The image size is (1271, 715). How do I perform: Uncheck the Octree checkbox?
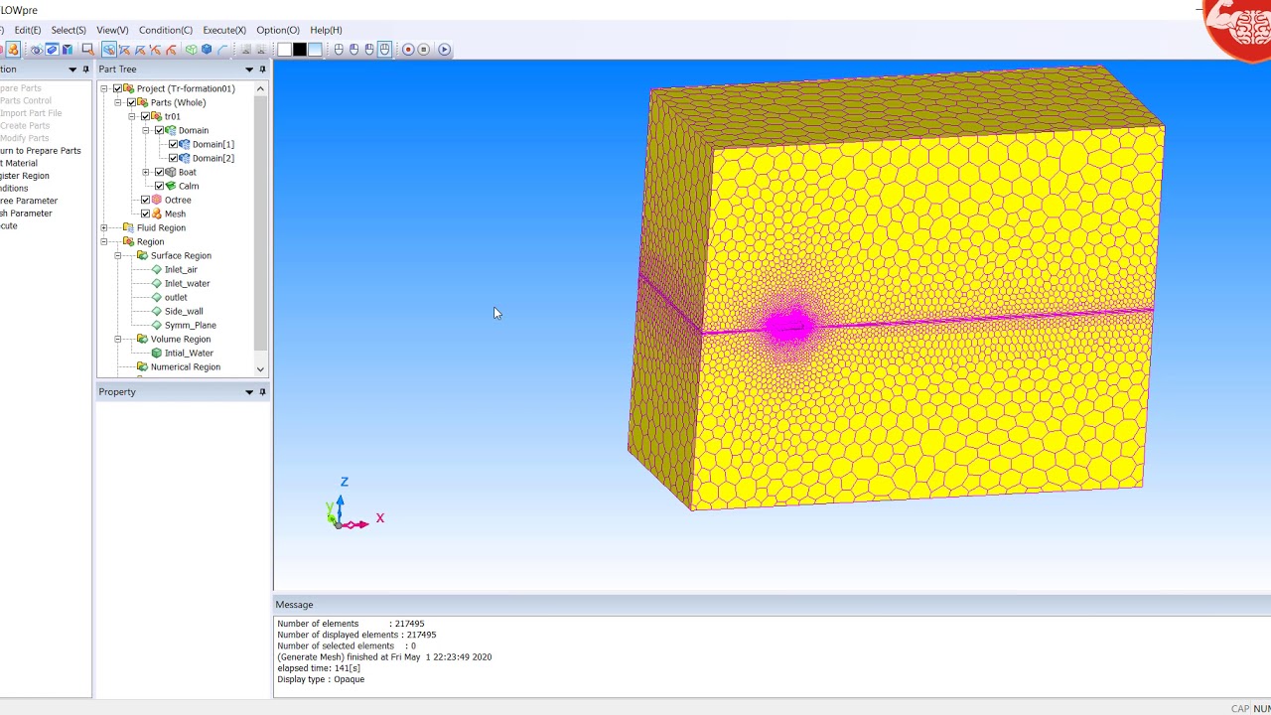click(x=145, y=200)
